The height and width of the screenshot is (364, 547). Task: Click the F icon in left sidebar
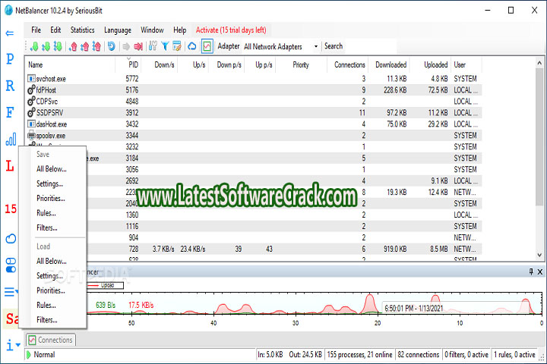tap(10, 112)
